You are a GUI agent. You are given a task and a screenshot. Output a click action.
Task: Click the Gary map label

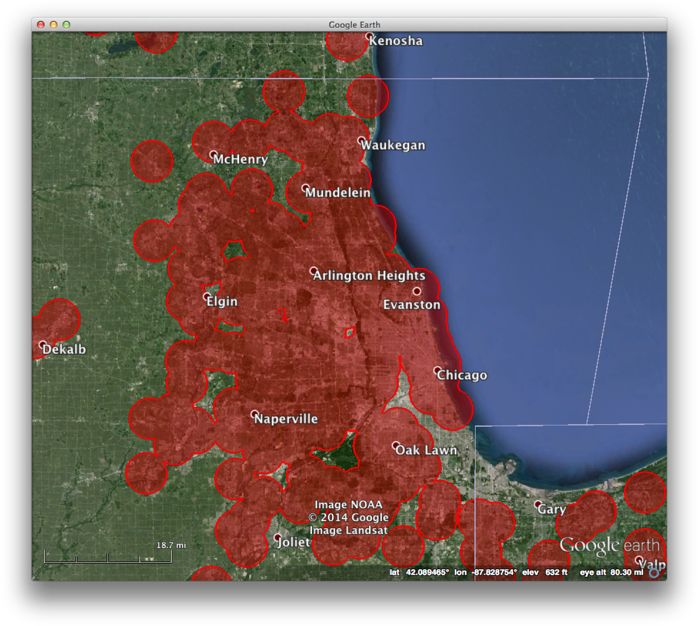(551, 510)
